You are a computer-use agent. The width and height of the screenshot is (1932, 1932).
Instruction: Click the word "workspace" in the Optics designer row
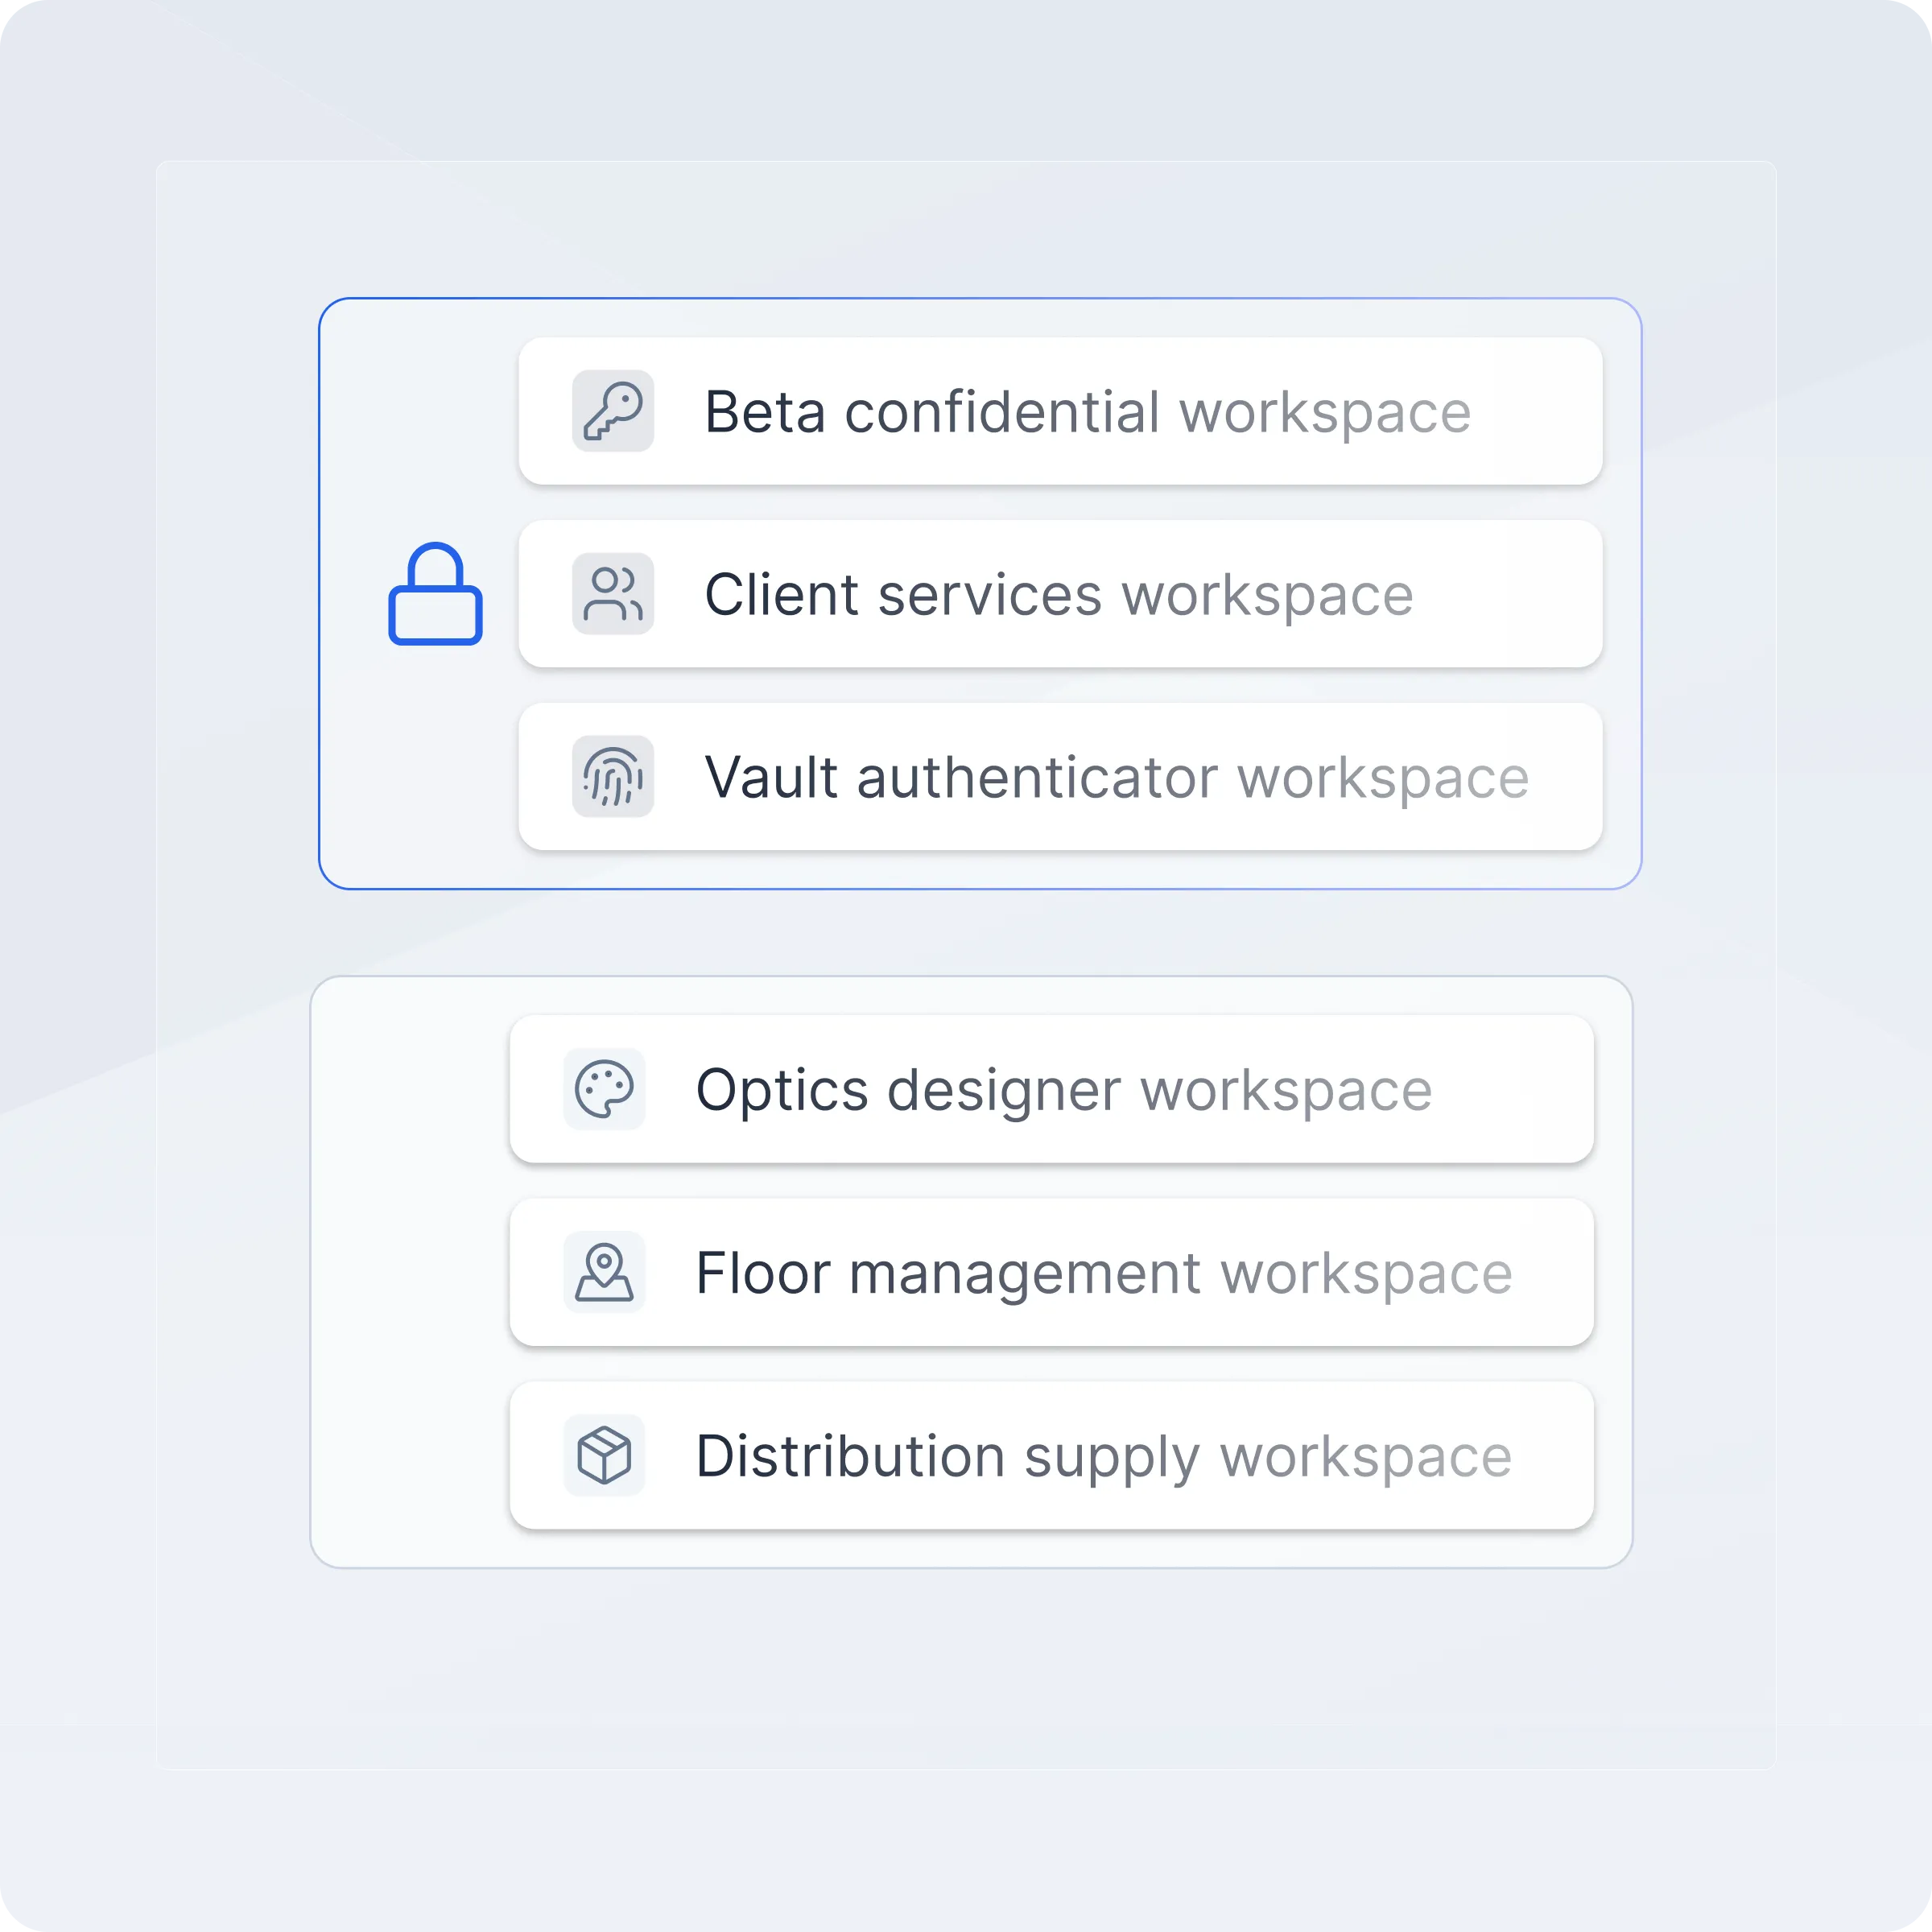pos(1286,1090)
